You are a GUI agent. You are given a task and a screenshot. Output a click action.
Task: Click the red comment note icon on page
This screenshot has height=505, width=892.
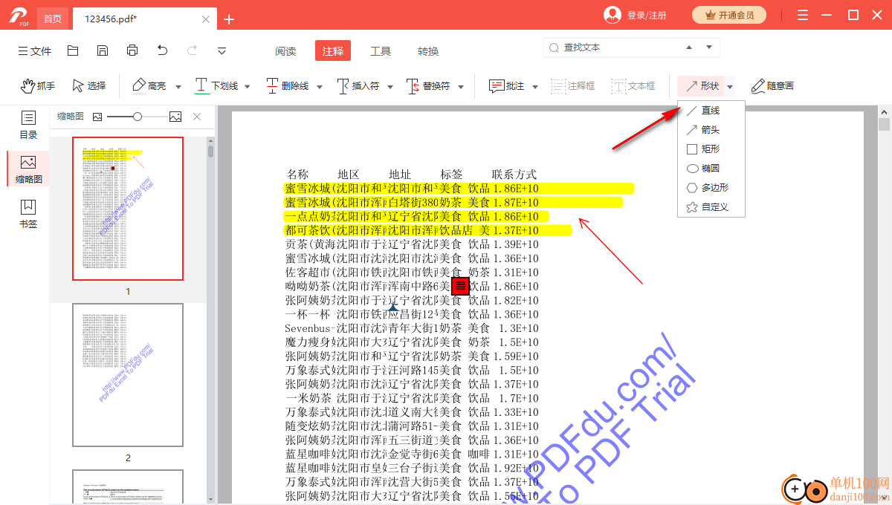coord(460,285)
